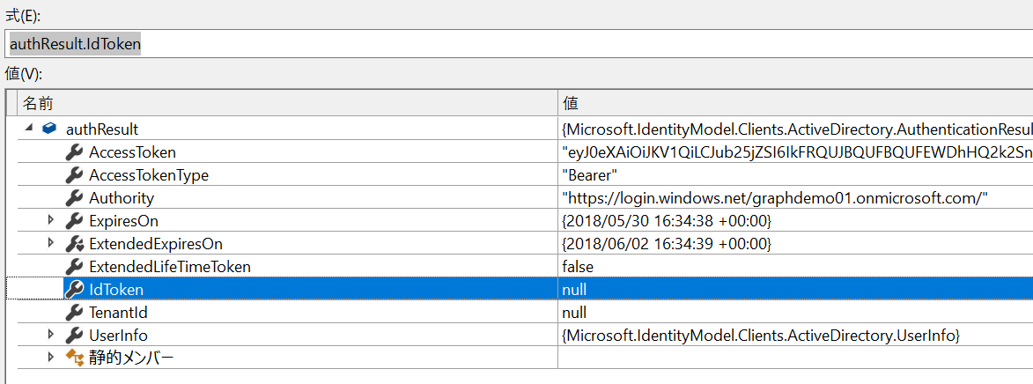Click the wrench icon beside ExpiresOn
Image resolution: width=1033 pixels, height=384 pixels.
point(74,221)
